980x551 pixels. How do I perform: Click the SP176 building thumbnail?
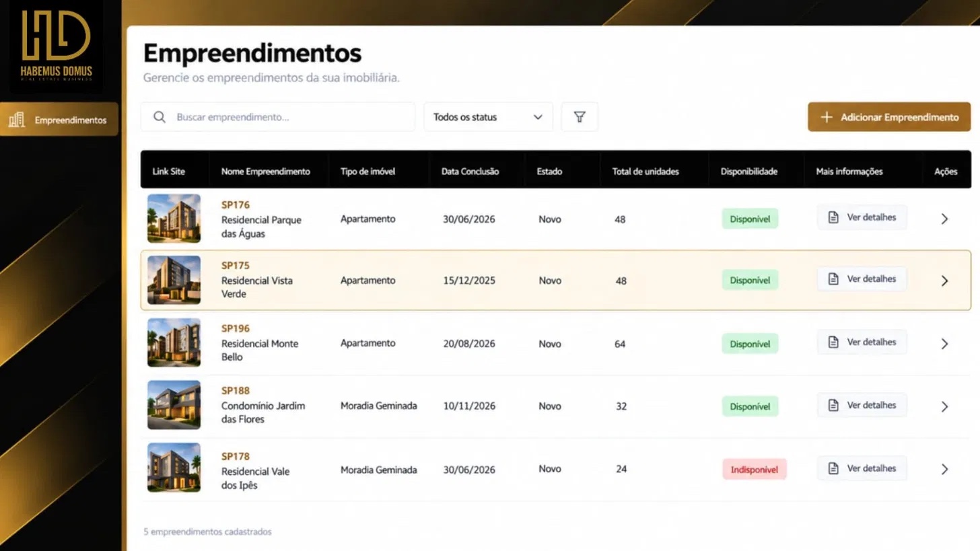(x=174, y=219)
